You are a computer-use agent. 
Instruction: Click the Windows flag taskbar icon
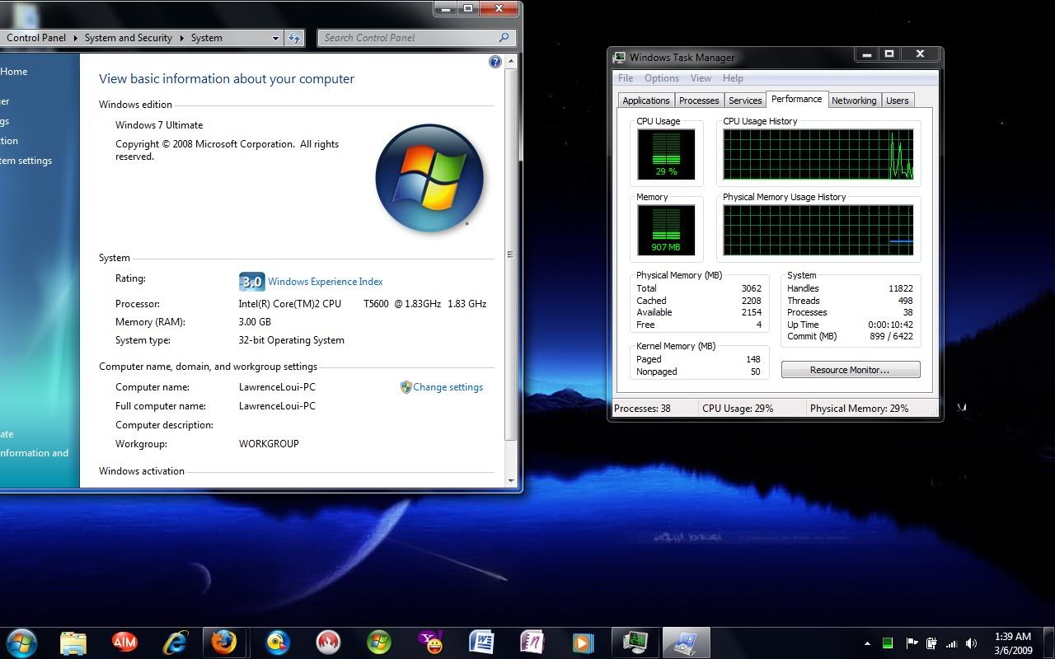(x=379, y=643)
